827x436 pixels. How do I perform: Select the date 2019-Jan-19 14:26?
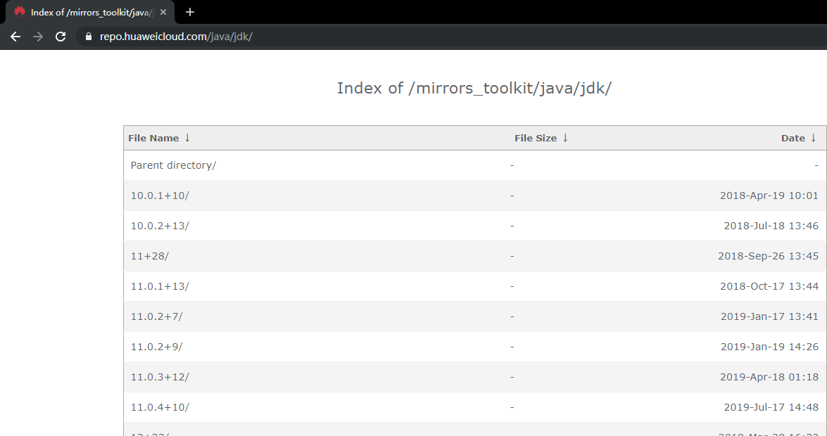pos(769,347)
